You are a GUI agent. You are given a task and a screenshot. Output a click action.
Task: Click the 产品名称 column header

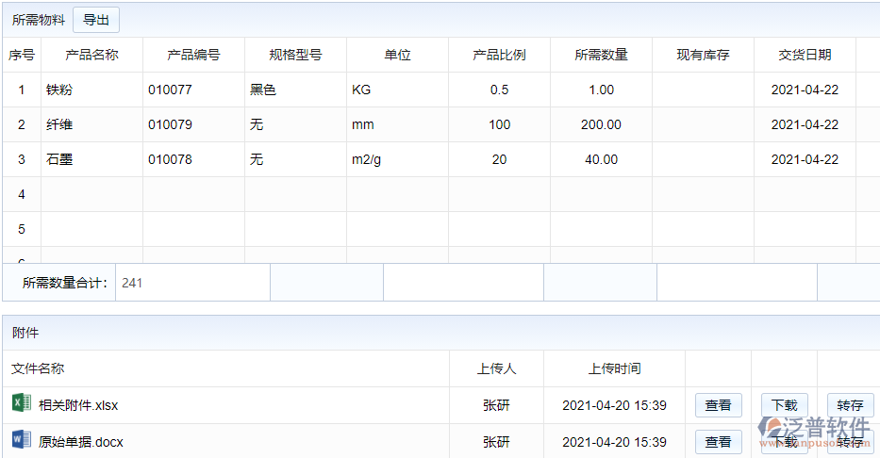click(91, 55)
